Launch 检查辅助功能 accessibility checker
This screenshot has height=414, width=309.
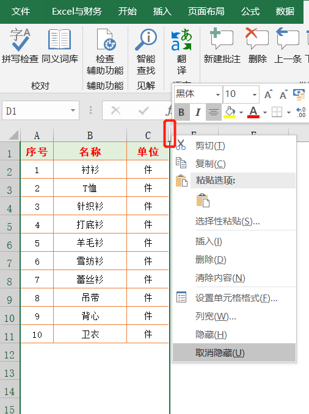pyautogui.click(x=105, y=52)
